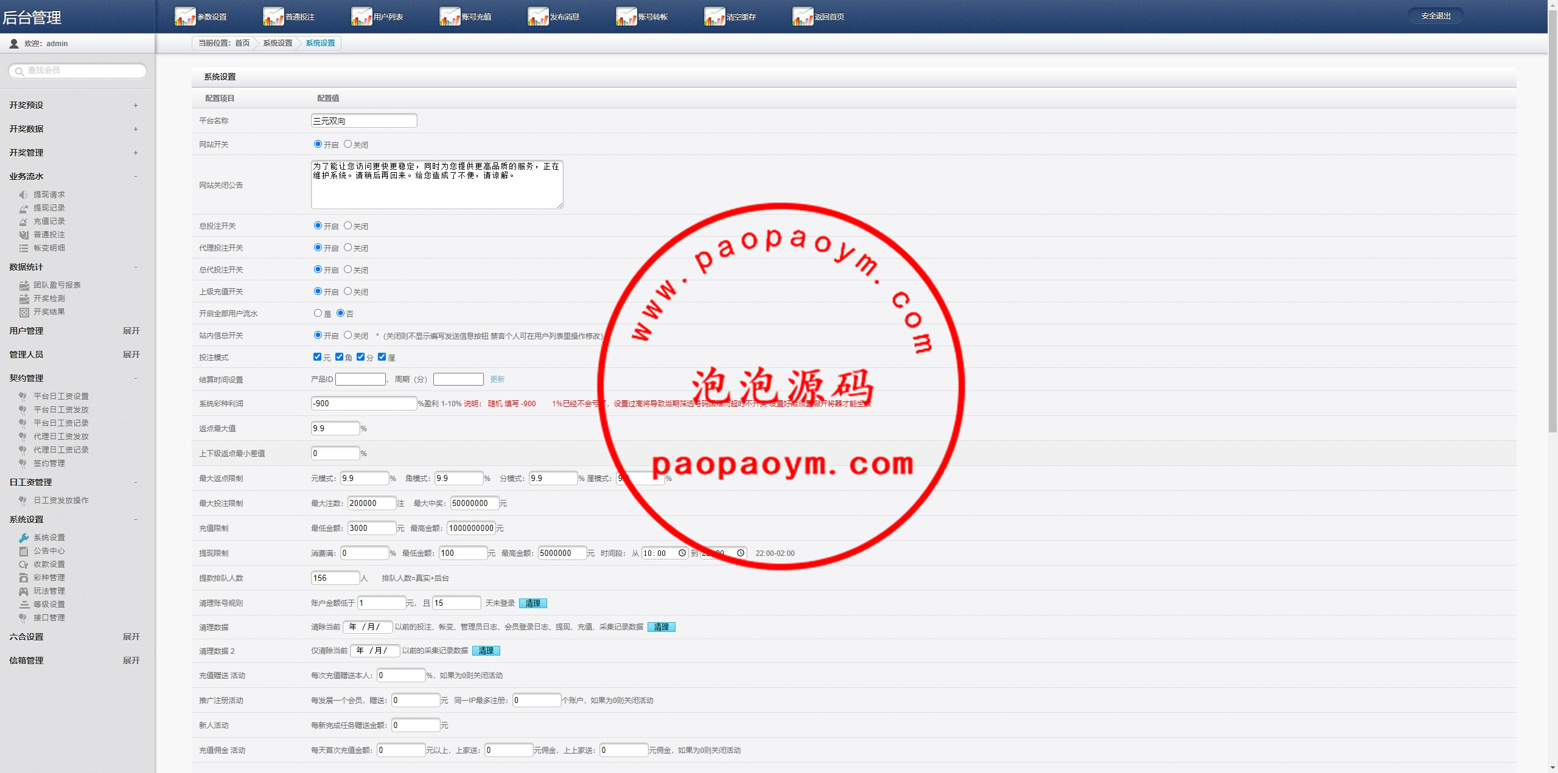Open 玩法管理 in sidebar
Image resolution: width=1558 pixels, height=773 pixels.
pyautogui.click(x=49, y=591)
